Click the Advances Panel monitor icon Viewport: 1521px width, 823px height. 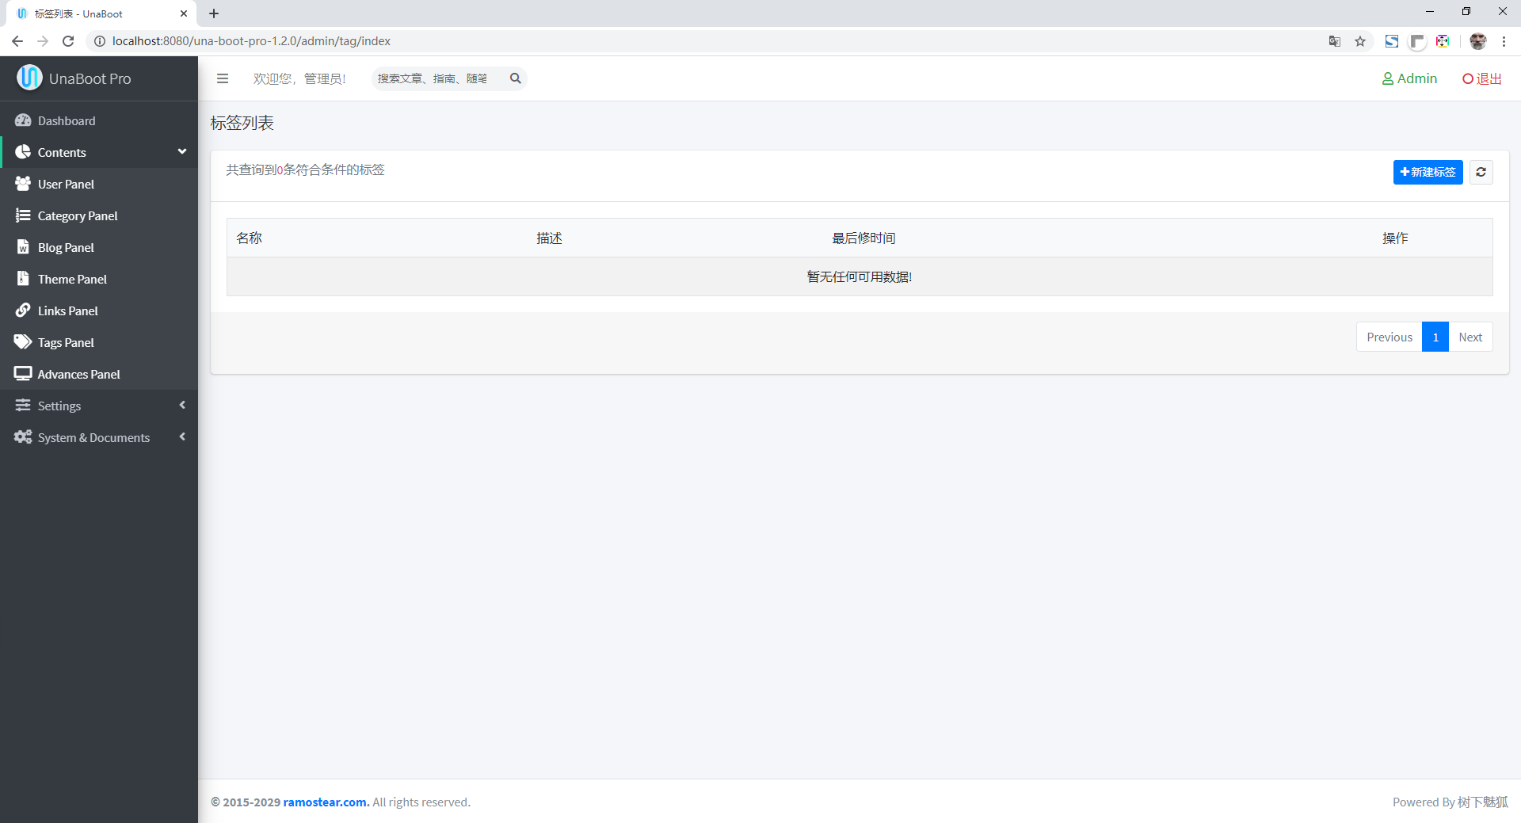point(23,374)
